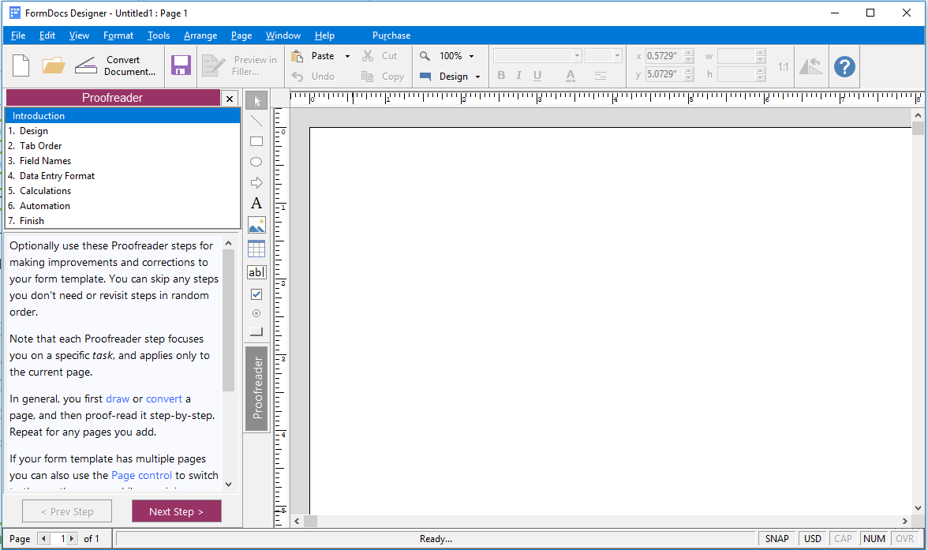Open the Tools menu
928x550 pixels.
point(159,36)
